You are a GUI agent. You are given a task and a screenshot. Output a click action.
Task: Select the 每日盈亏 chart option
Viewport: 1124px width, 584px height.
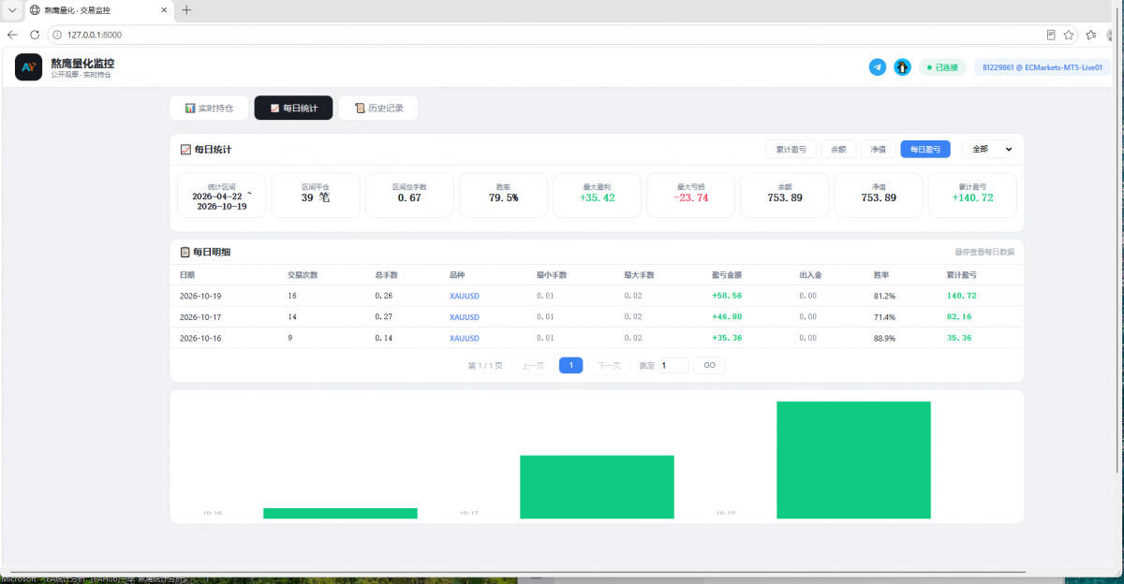tap(925, 149)
